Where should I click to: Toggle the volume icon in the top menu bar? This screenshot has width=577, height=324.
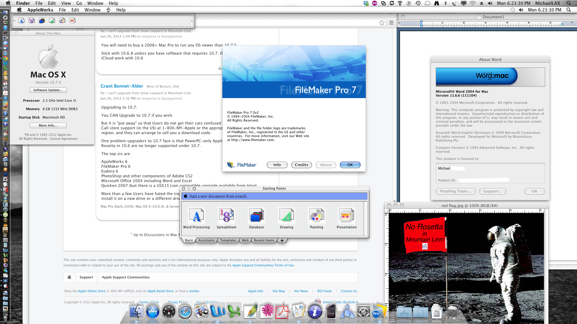(x=490, y=3)
